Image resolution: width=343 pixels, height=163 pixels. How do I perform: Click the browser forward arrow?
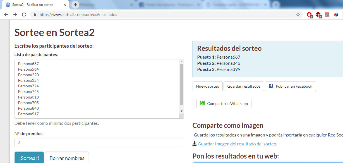[15, 15]
